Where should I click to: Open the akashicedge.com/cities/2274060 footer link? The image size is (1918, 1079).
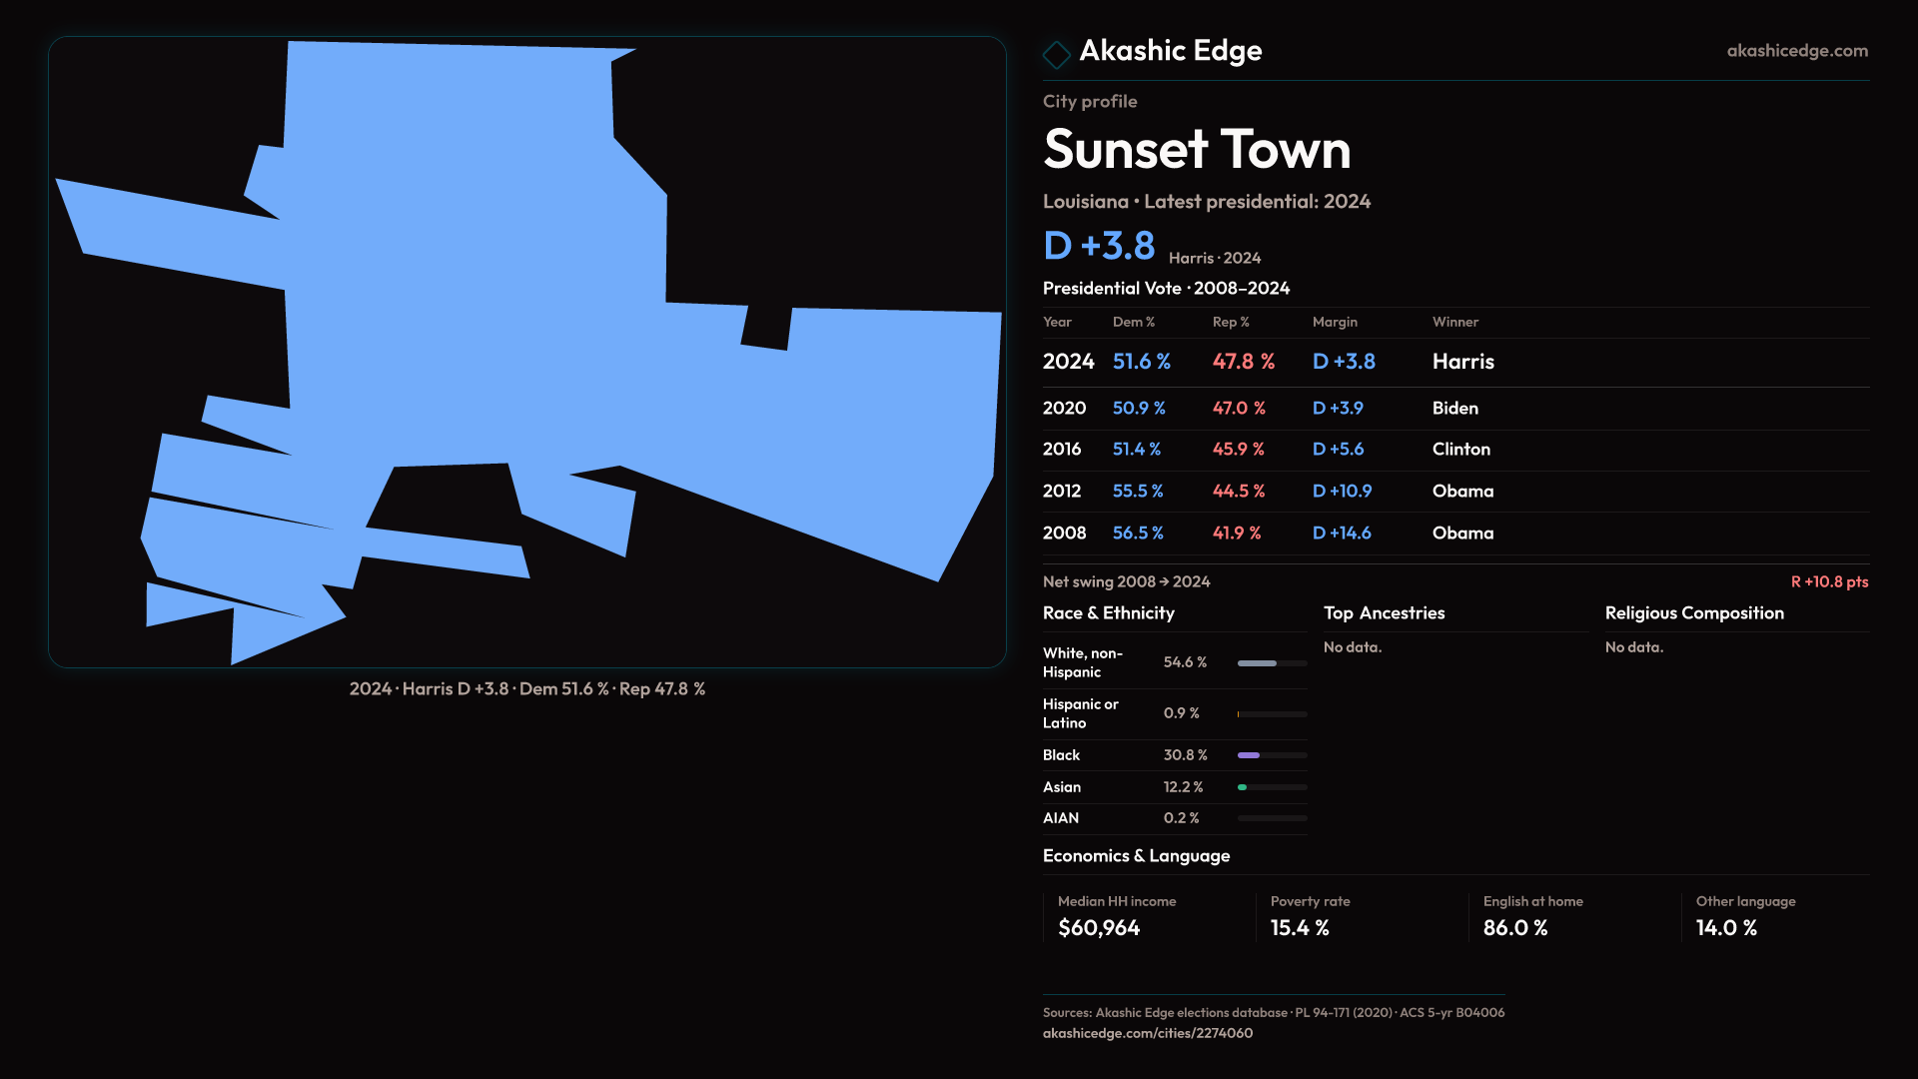(1147, 1033)
